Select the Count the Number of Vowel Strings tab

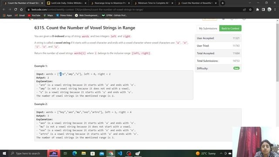click(23, 3)
